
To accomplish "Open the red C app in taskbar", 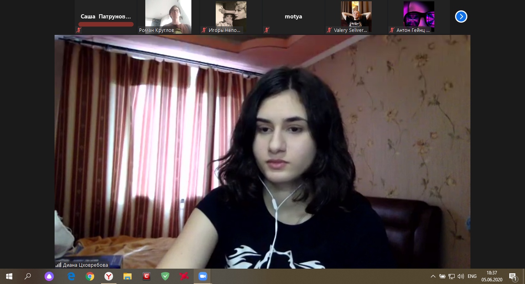I will click(x=146, y=277).
